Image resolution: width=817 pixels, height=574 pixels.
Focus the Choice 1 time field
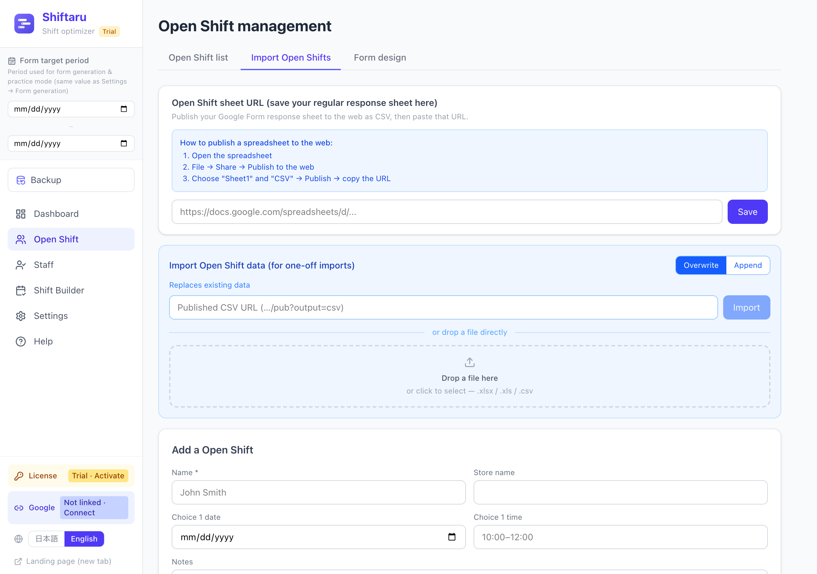pos(620,537)
